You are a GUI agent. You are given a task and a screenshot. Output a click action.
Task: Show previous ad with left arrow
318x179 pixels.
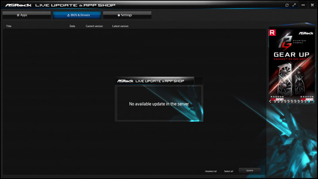coord(270,101)
